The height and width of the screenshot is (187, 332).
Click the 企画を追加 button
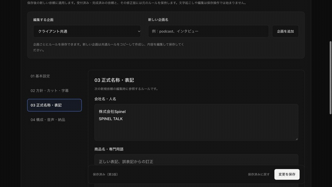[285, 32]
